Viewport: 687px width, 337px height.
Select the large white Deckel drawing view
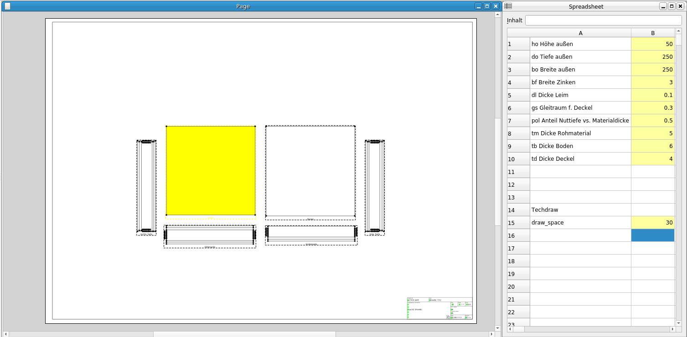(x=310, y=170)
